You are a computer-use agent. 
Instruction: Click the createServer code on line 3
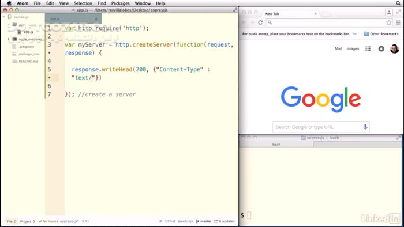pos(153,44)
